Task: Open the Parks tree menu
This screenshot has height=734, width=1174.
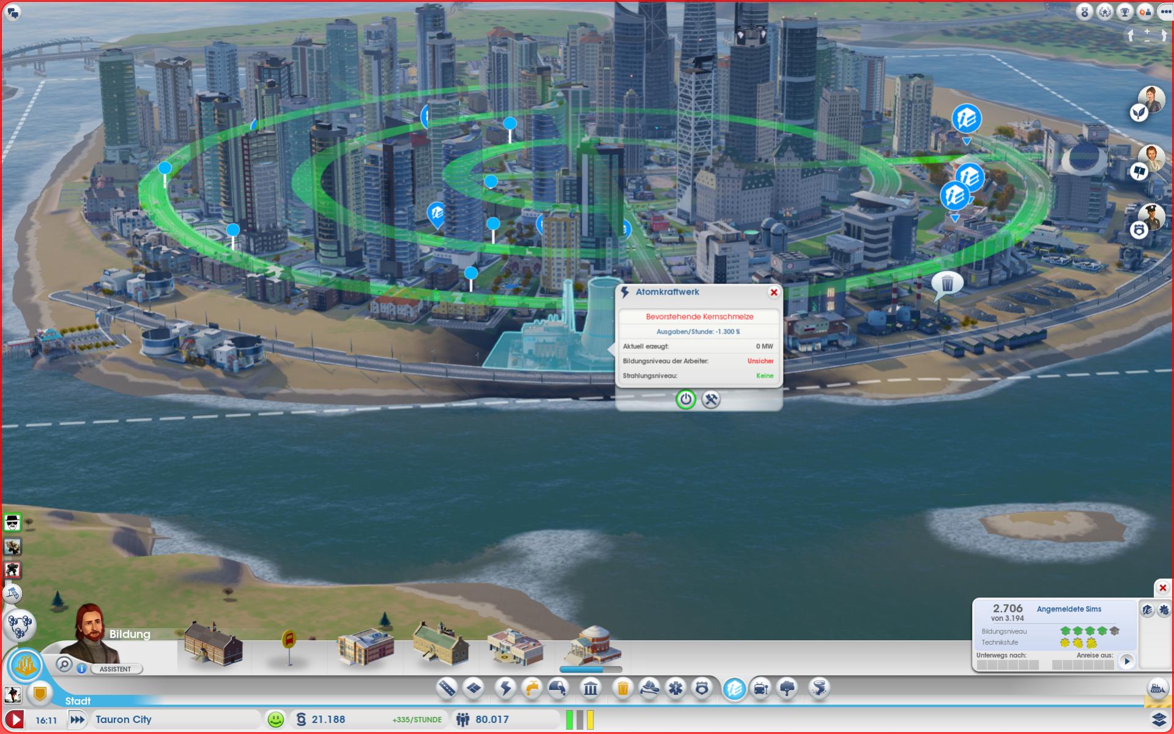Action: (x=787, y=689)
